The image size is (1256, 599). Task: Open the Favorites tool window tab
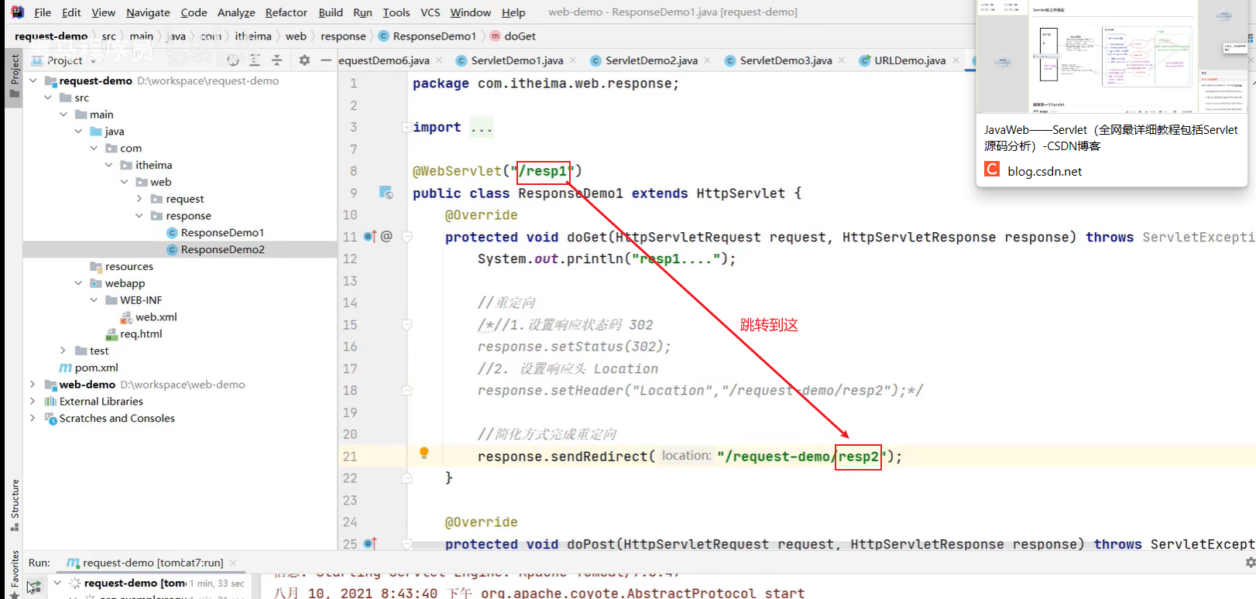(15, 568)
